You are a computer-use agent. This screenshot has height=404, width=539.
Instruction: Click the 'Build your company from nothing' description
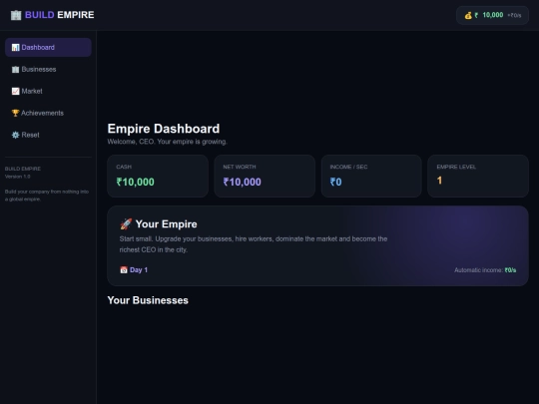47,196
